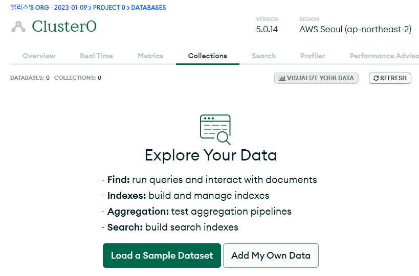Click the version number 5.0.14

coord(267,29)
